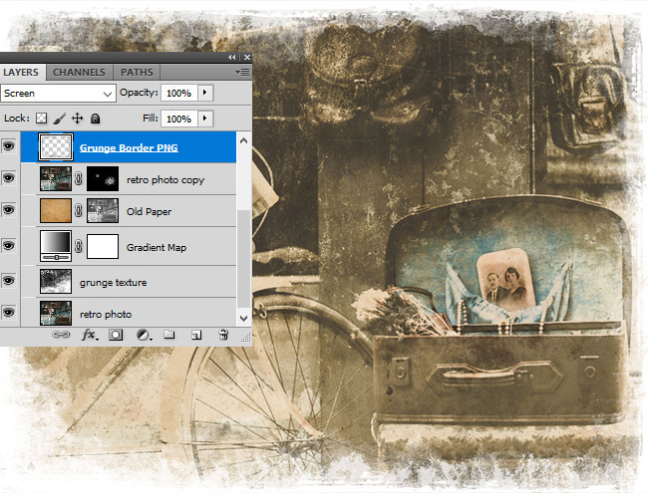
Task: Switch to the Paths tab
Action: (137, 72)
